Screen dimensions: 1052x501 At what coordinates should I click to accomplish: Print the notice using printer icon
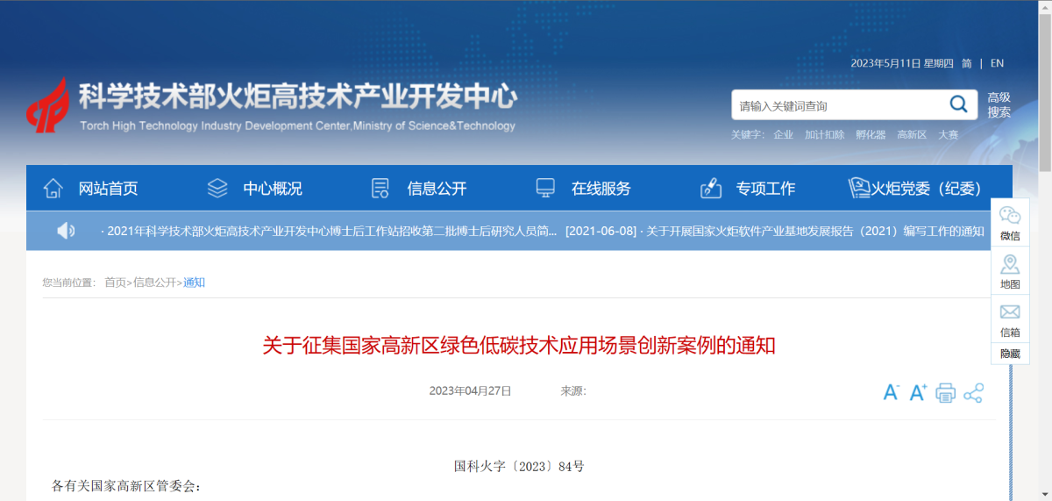945,392
